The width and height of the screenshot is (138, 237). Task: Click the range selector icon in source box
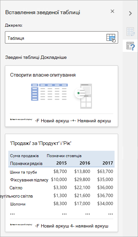tap(111, 37)
